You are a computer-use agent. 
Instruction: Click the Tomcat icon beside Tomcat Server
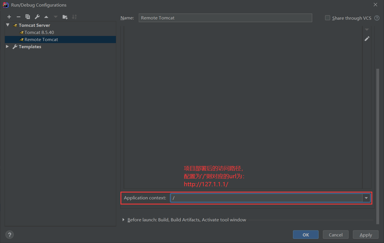click(15, 25)
